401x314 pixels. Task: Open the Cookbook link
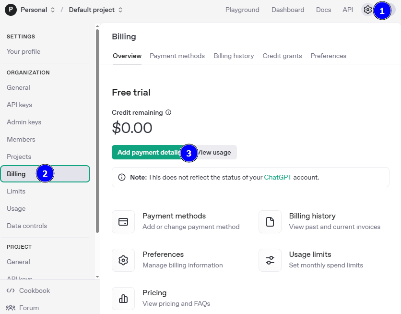pos(35,290)
